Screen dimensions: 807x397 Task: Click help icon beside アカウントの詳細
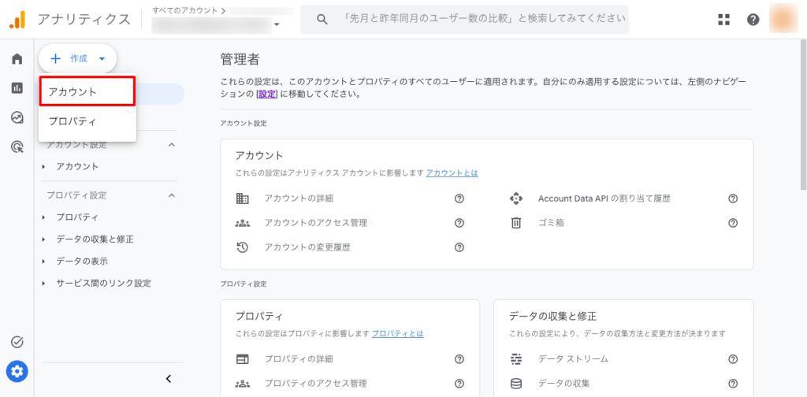pos(459,198)
